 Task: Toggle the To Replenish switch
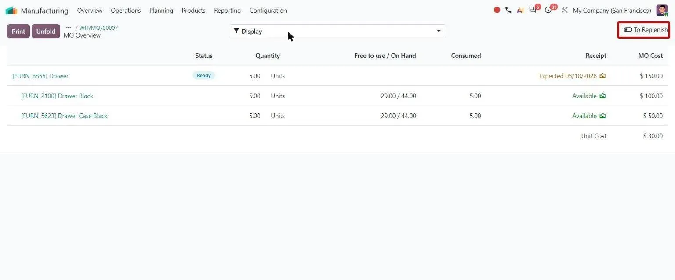pos(628,30)
